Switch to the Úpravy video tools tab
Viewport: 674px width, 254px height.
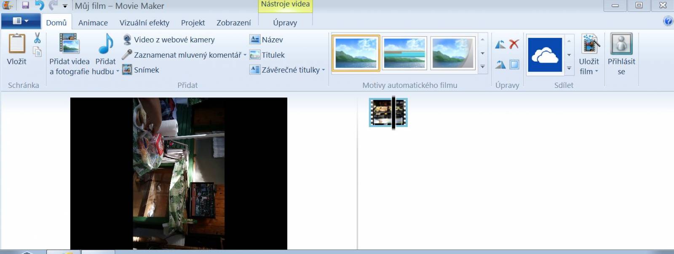285,23
